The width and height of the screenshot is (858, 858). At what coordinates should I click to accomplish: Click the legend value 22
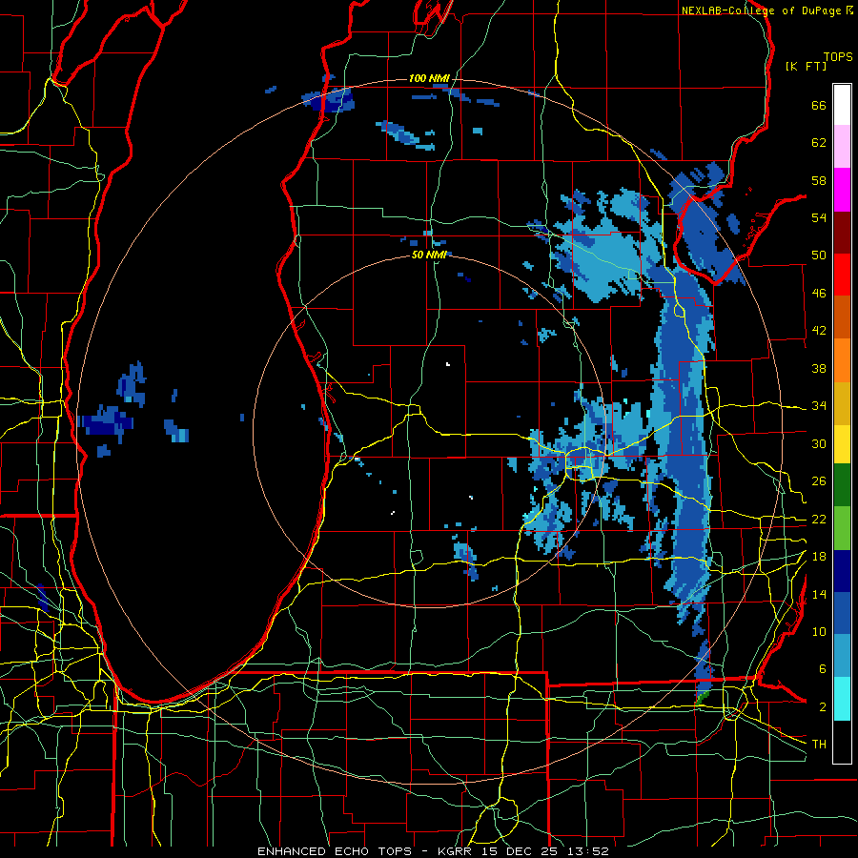pyautogui.click(x=819, y=519)
